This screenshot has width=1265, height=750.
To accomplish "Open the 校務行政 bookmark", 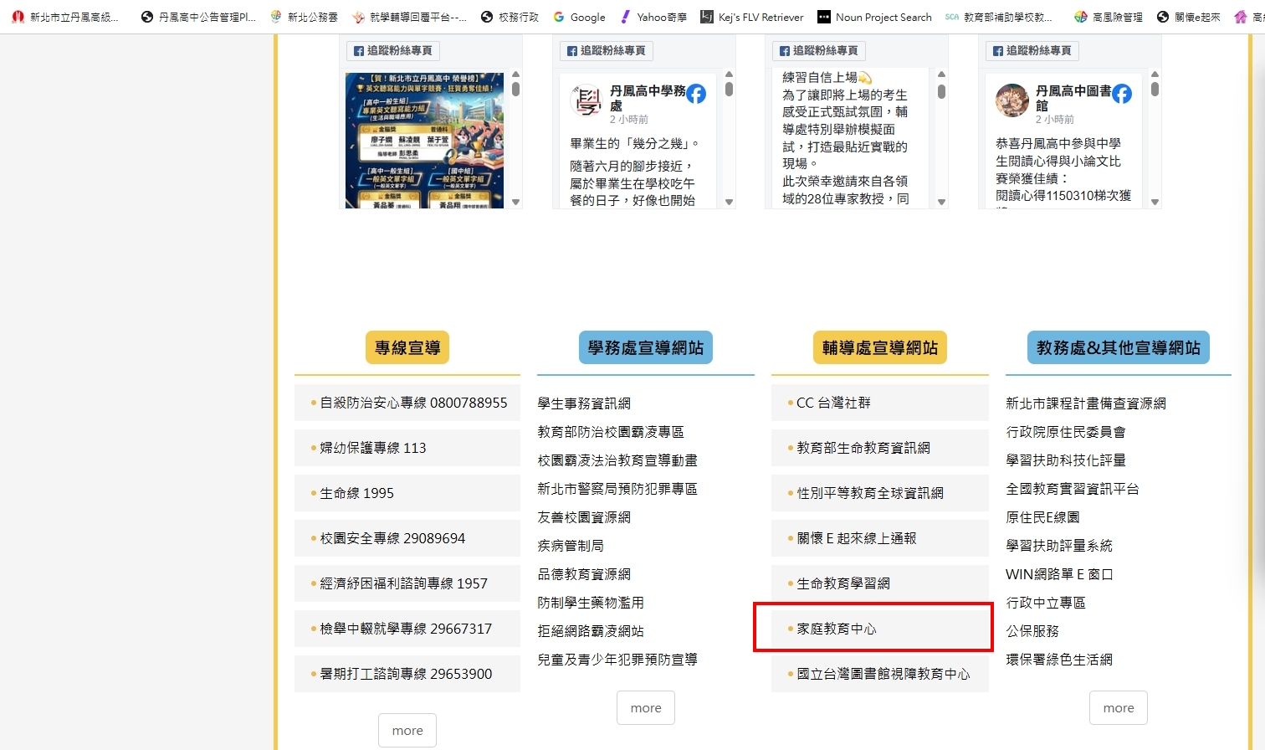I will pos(510,17).
